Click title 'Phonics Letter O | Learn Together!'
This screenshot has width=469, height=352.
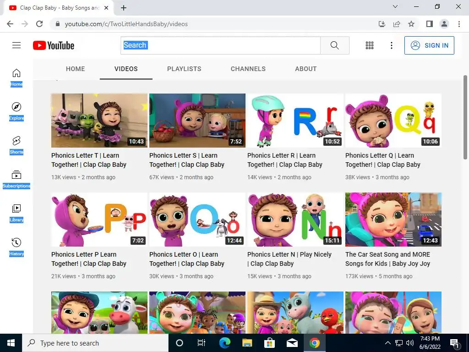pos(187,259)
